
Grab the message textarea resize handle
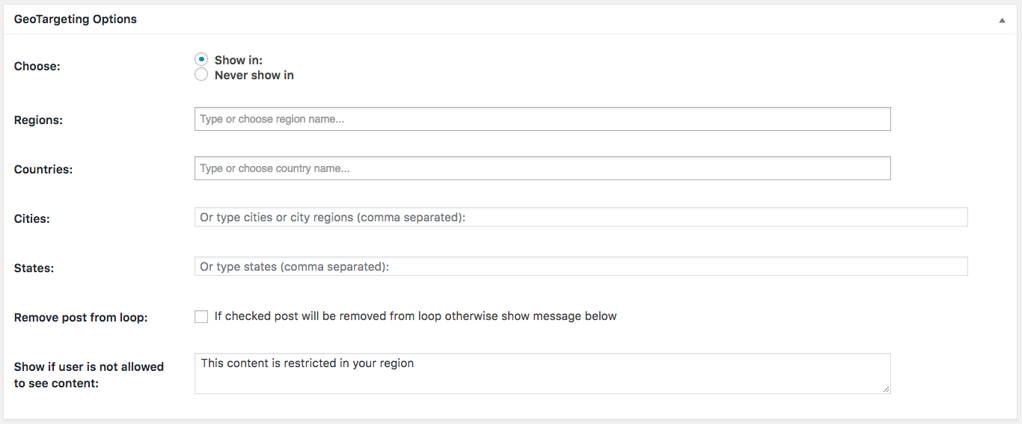click(x=886, y=389)
